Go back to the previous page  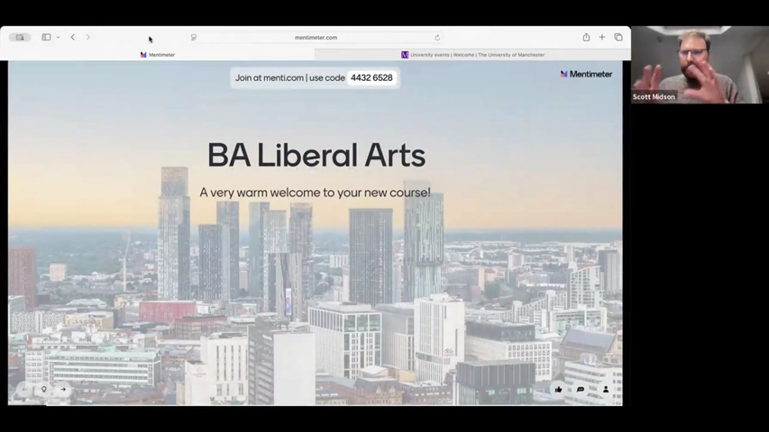(x=73, y=37)
